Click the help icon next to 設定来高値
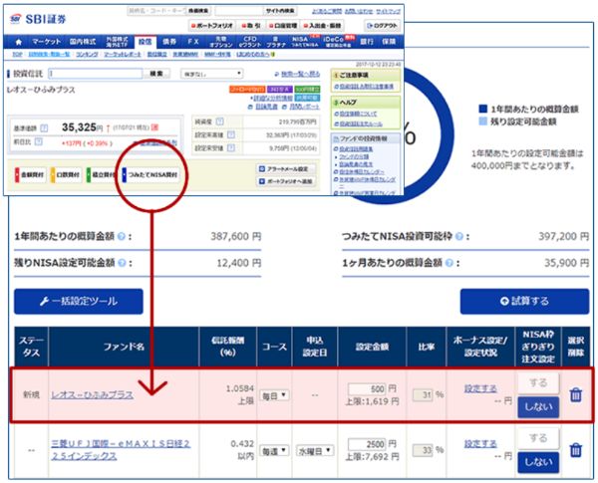The height and width of the screenshot is (483, 598). (x=231, y=135)
